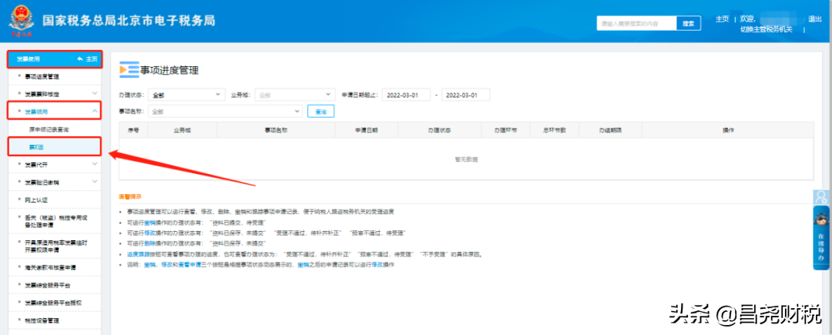Collapse the 发票领用 sidebar section
The height and width of the screenshot is (335, 832).
[x=94, y=112]
